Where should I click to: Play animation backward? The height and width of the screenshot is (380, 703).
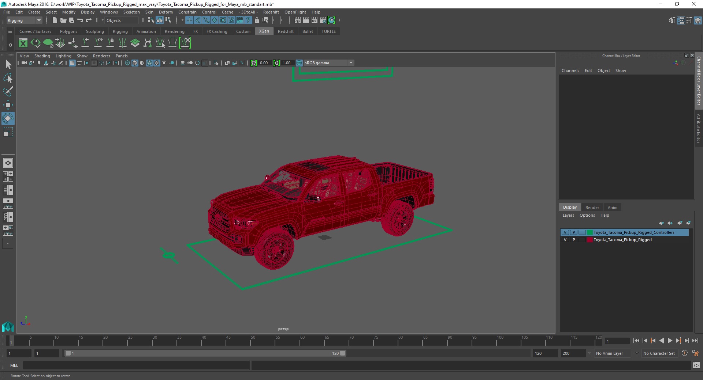(x=662, y=341)
